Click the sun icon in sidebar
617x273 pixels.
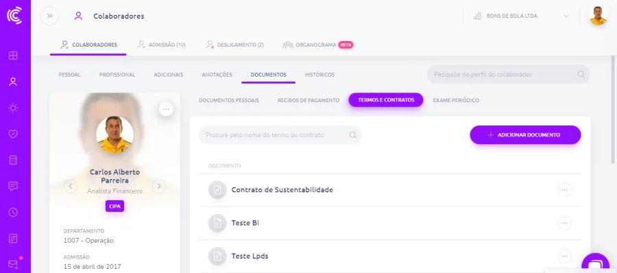pos(13,108)
